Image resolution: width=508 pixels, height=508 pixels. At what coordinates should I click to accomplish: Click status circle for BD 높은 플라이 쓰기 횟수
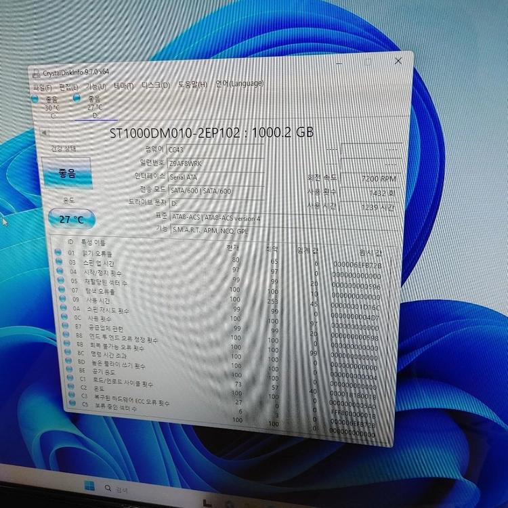click(68, 360)
